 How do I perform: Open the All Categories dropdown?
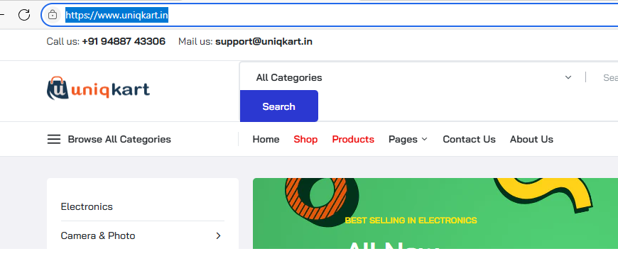413,77
